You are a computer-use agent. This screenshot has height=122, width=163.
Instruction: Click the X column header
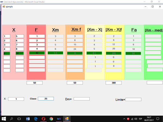coord(14,30)
